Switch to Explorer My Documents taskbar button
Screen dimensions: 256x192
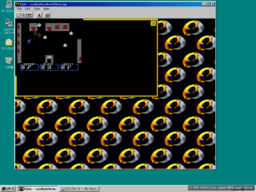pos(79,189)
